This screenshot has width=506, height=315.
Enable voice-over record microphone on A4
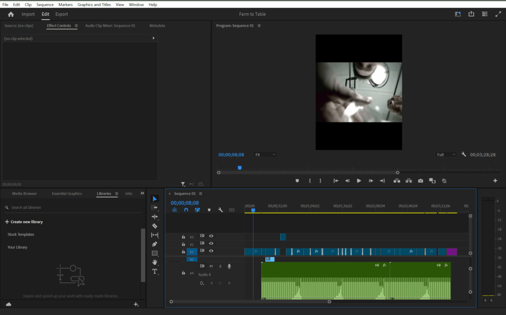click(229, 266)
